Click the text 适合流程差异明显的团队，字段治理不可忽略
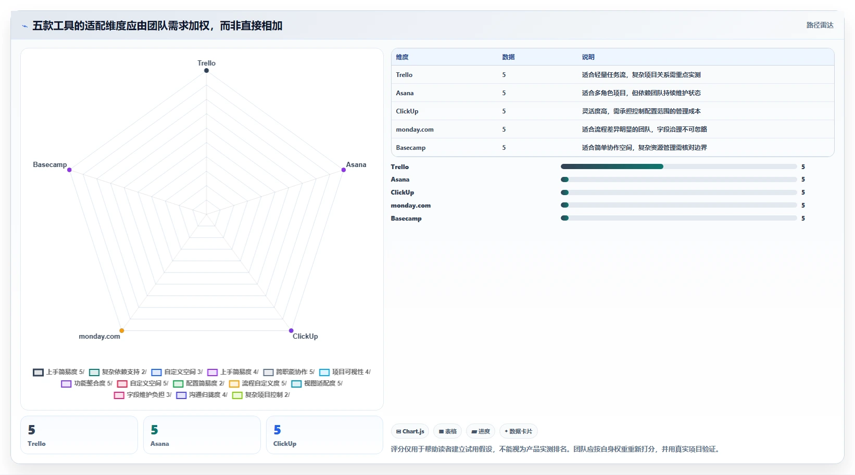 645,130
